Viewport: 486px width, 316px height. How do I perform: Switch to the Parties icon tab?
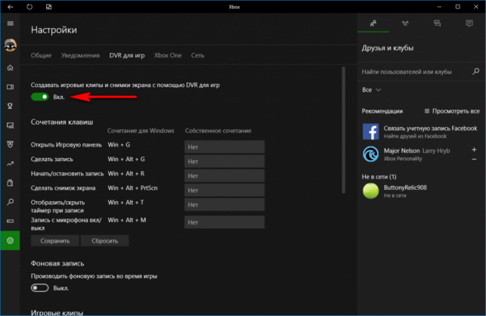[405, 23]
